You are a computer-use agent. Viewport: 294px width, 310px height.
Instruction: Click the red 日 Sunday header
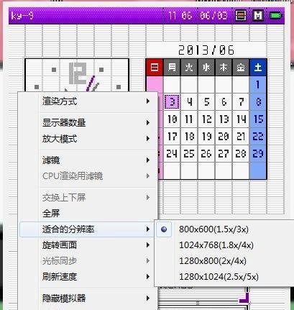[x=155, y=68]
